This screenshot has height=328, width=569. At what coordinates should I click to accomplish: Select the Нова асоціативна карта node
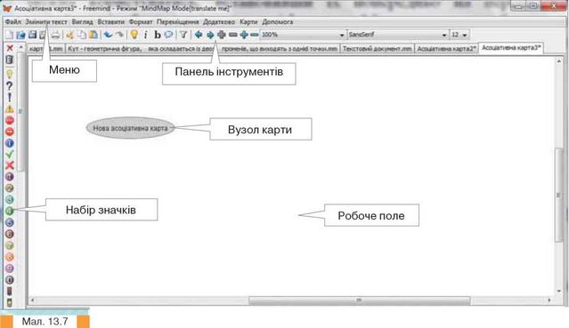click(x=130, y=128)
